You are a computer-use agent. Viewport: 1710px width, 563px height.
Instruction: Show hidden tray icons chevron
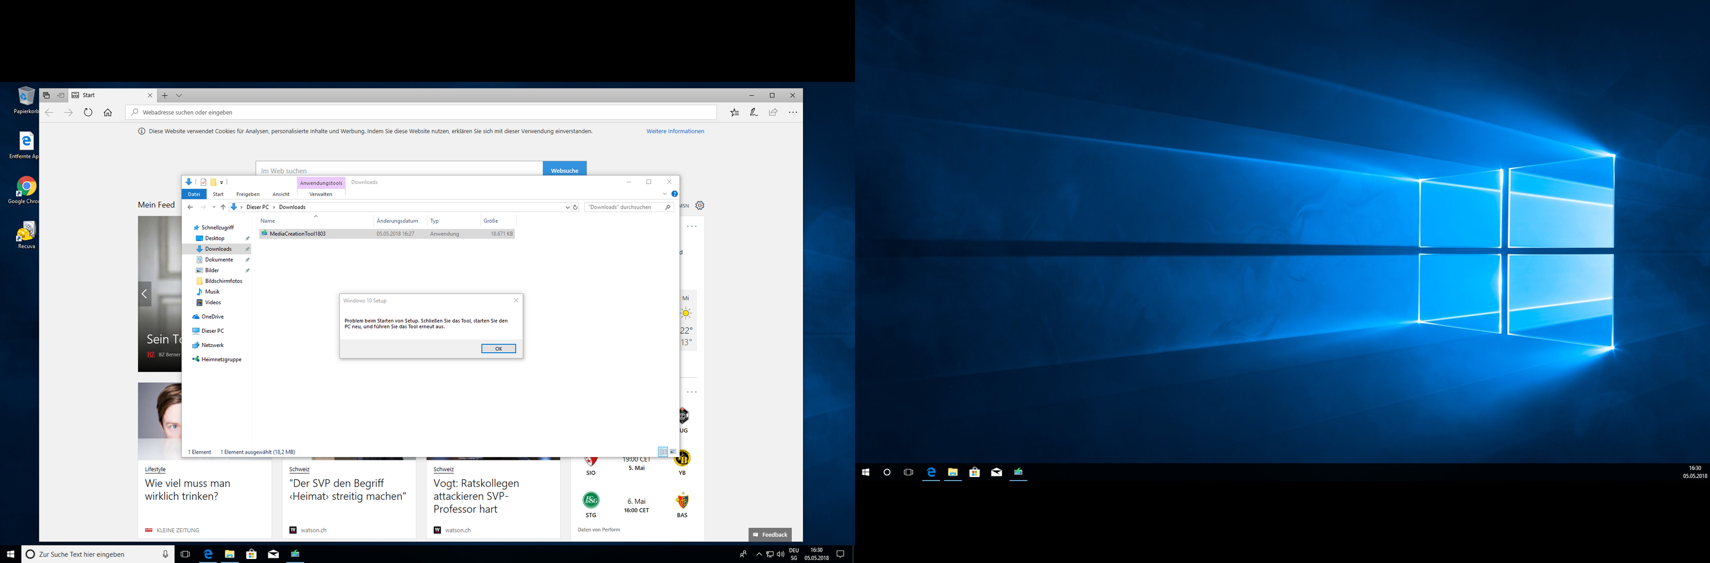point(759,554)
